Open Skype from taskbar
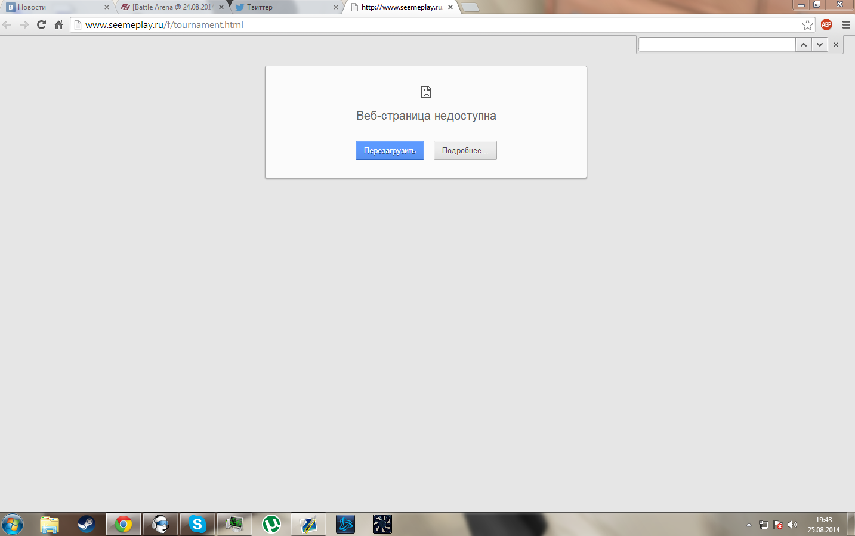 point(197,525)
